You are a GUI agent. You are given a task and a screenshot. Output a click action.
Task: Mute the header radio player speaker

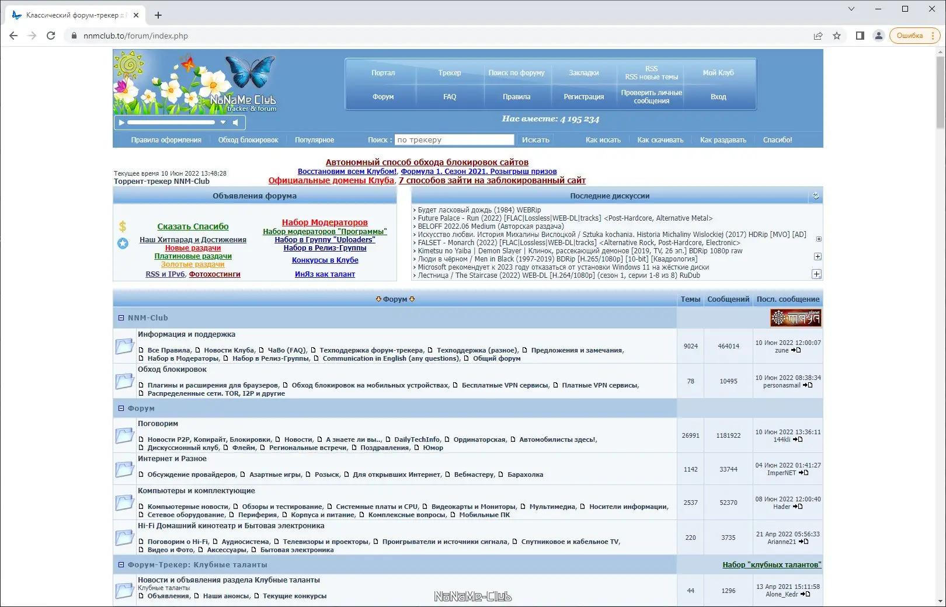235,123
